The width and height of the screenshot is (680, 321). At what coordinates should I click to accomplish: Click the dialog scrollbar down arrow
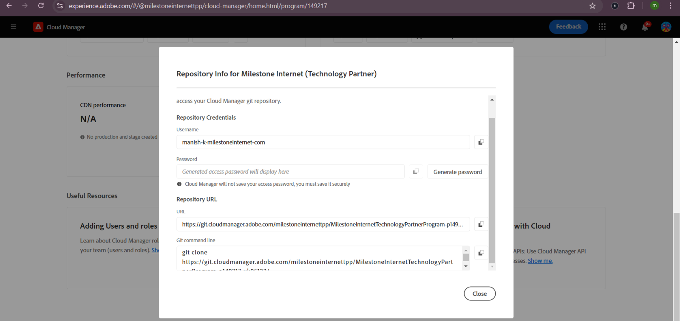pyautogui.click(x=492, y=267)
